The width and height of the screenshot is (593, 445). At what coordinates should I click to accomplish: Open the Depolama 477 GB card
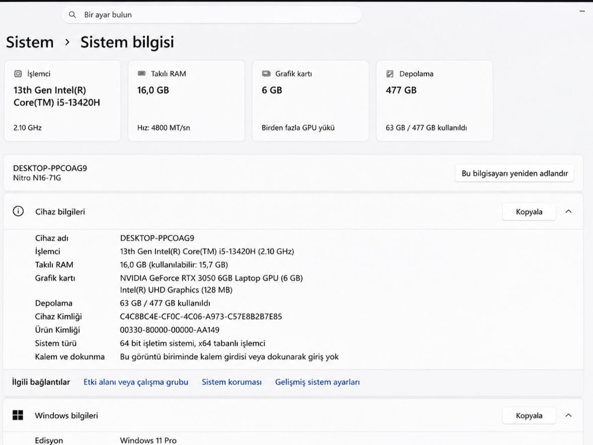tap(434, 101)
